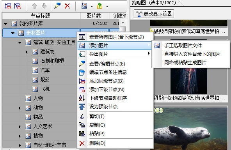This screenshot has width=231, height=150.
Task: Move node up with the up arrow icon
Action: click(34, 6)
